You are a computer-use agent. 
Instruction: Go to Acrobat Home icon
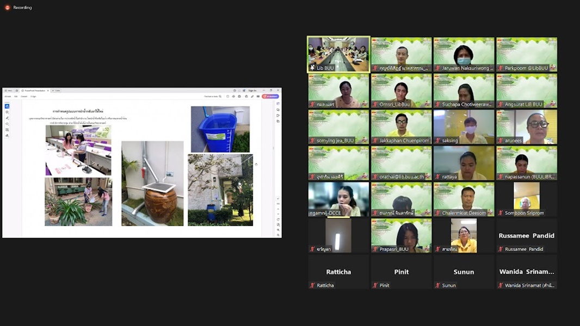tap(17, 90)
